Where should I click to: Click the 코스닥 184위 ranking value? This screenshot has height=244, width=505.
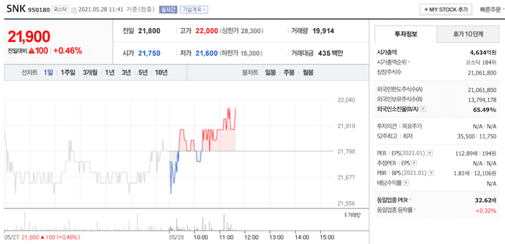(481, 63)
